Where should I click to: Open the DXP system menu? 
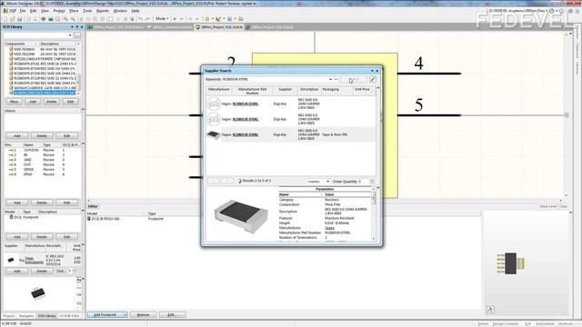point(10,11)
